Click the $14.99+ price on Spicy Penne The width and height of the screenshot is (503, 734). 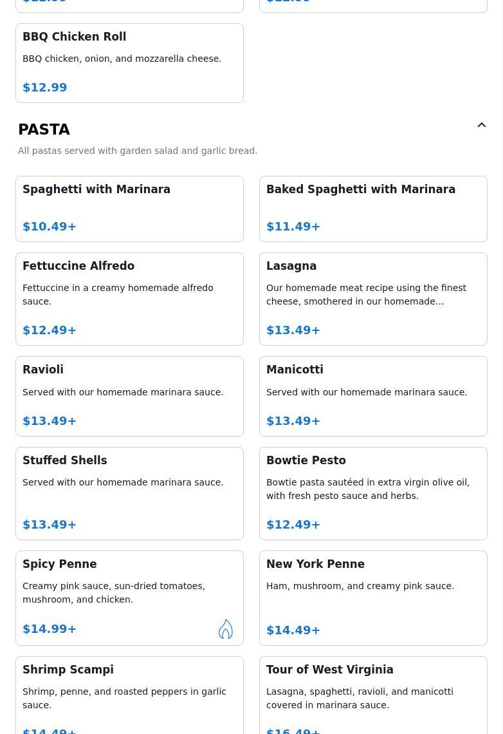pyautogui.click(x=50, y=629)
